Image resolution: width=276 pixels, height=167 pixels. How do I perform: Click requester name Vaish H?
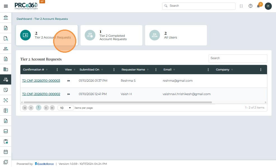pos(126,94)
